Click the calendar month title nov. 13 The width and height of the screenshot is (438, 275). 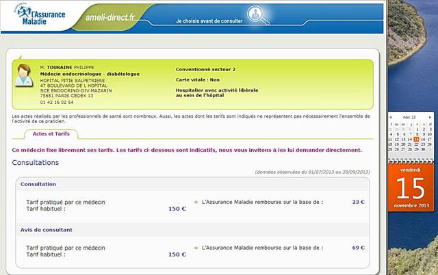(409, 117)
